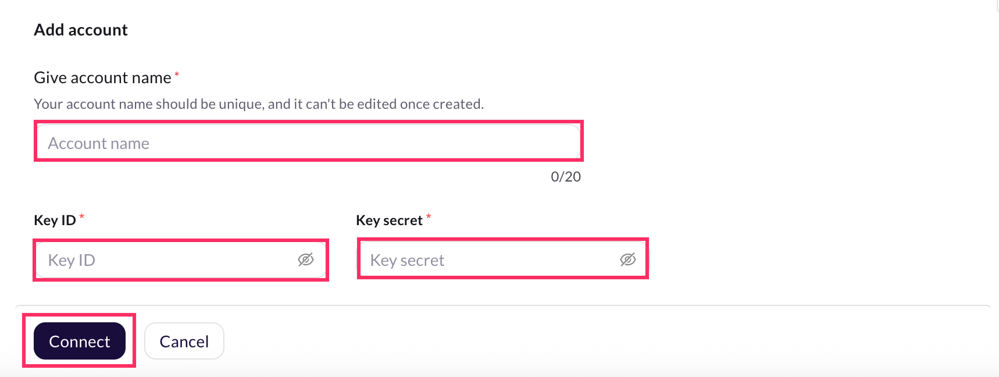This screenshot has height=377, width=999.
Task: Show the Key secret using its eye icon
Action: (x=628, y=259)
